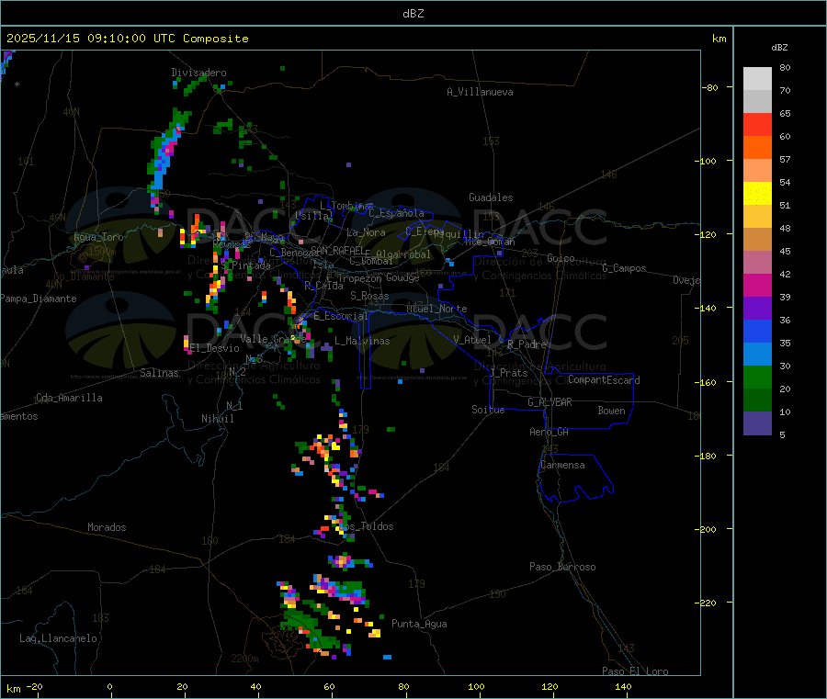Select the -160 km y-axis tick label

coord(708,382)
